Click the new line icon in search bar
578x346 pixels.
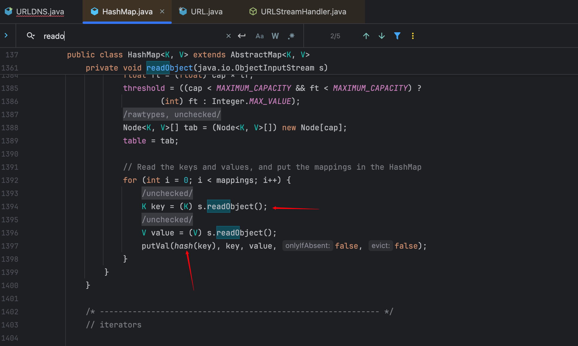tap(242, 36)
